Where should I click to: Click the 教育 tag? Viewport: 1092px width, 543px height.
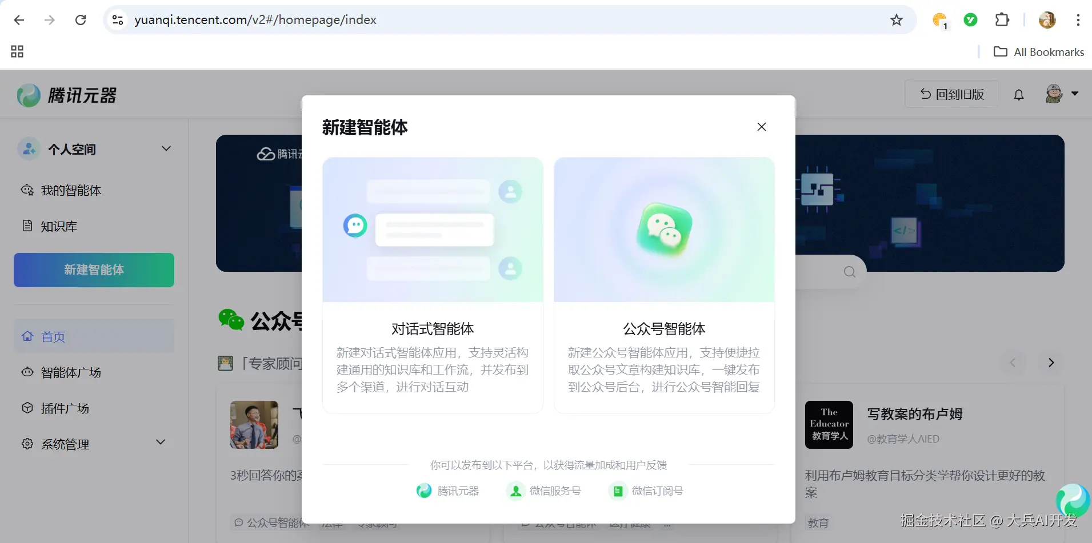[x=818, y=522]
